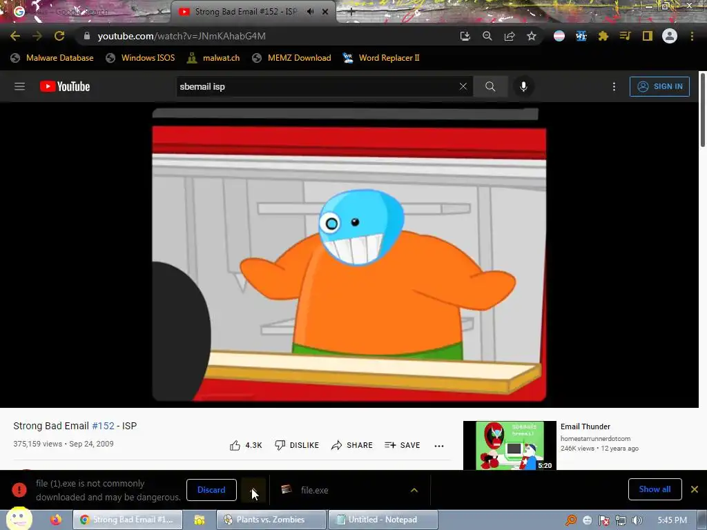Click the install/download page icon in address bar

[465, 36]
